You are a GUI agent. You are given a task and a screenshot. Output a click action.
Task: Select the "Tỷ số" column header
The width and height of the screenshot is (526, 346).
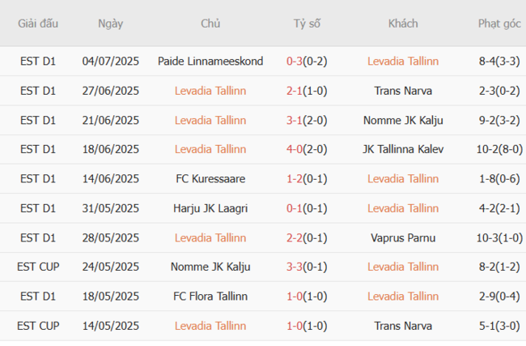pos(307,23)
